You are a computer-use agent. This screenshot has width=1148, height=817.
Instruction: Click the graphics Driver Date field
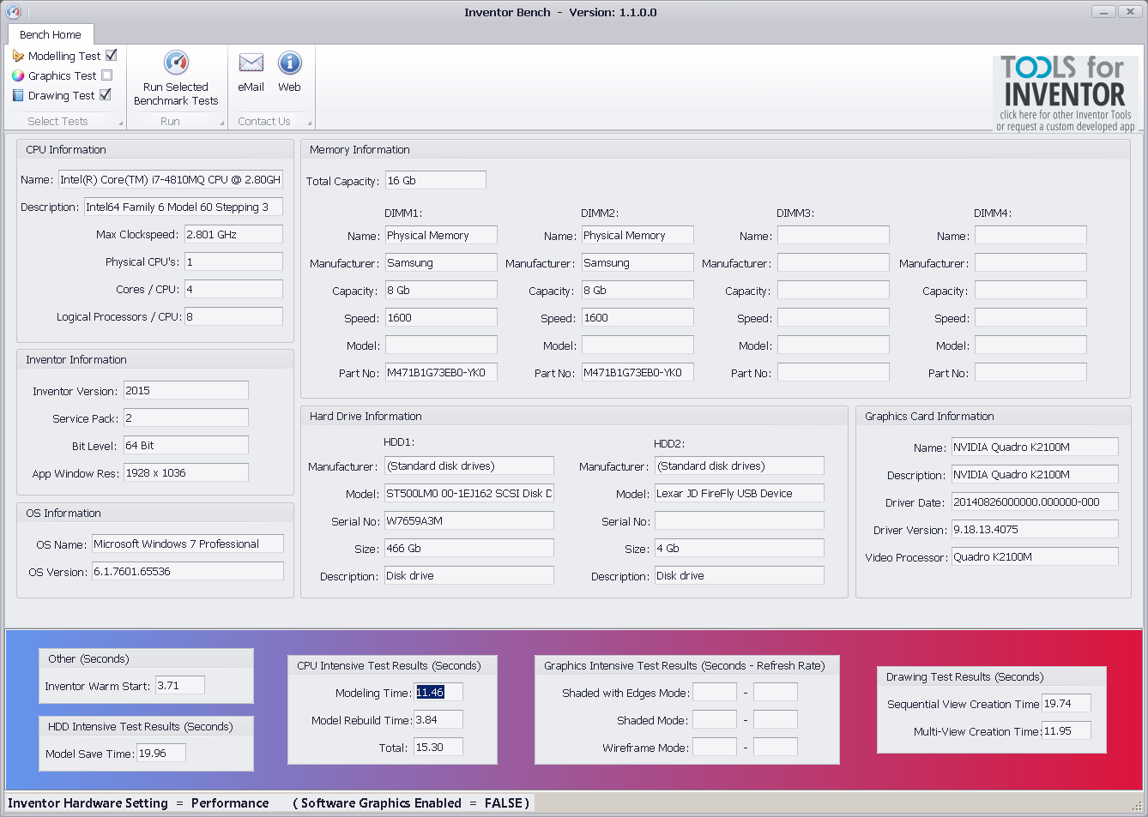point(1035,502)
